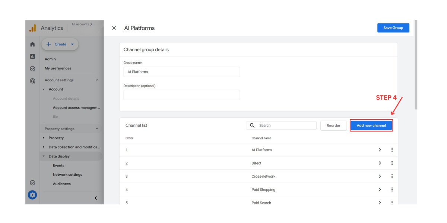This screenshot has height=223, width=447.
Task: Open Admin in the navigation
Action: pos(50,59)
